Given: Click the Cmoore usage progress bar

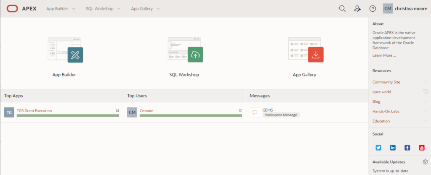Looking at the screenshot, I should [x=191, y=115].
